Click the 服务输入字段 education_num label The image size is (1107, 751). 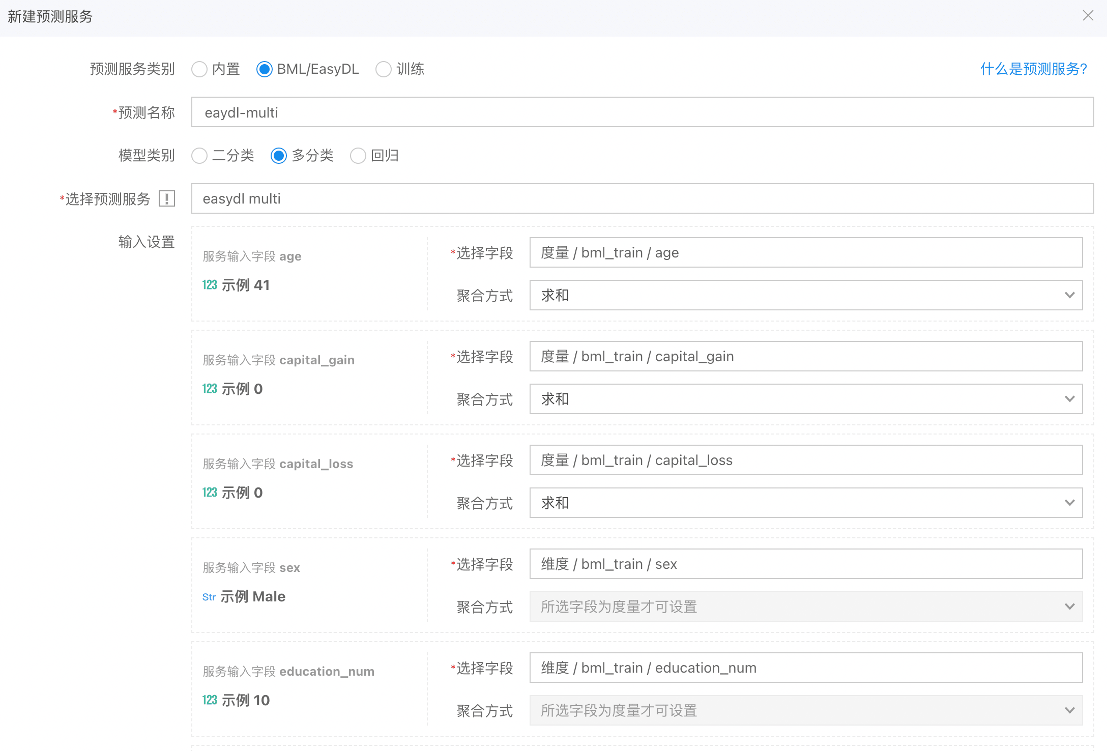pyautogui.click(x=288, y=672)
